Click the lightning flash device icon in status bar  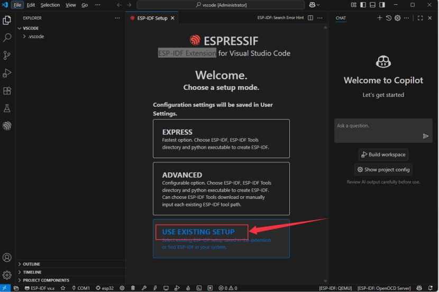pos(155,288)
